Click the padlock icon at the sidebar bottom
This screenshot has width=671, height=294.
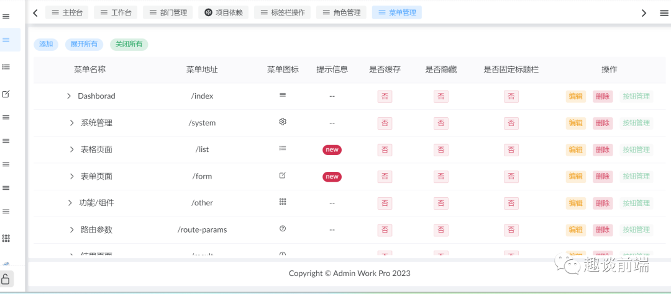click(6, 279)
